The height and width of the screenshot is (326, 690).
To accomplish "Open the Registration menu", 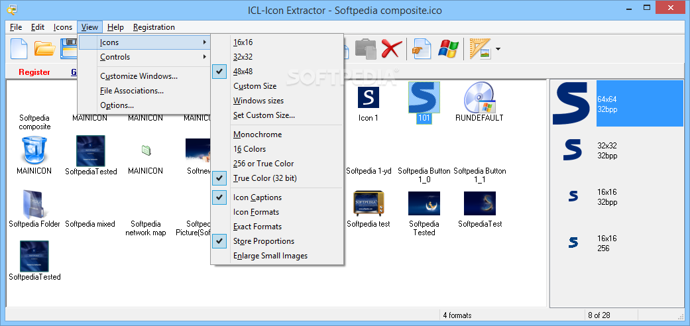I will (154, 27).
